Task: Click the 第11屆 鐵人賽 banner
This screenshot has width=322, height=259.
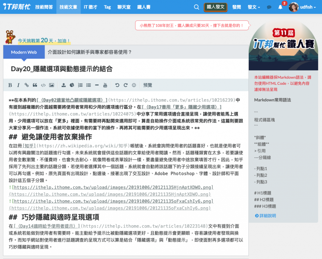Action: pos(283,45)
